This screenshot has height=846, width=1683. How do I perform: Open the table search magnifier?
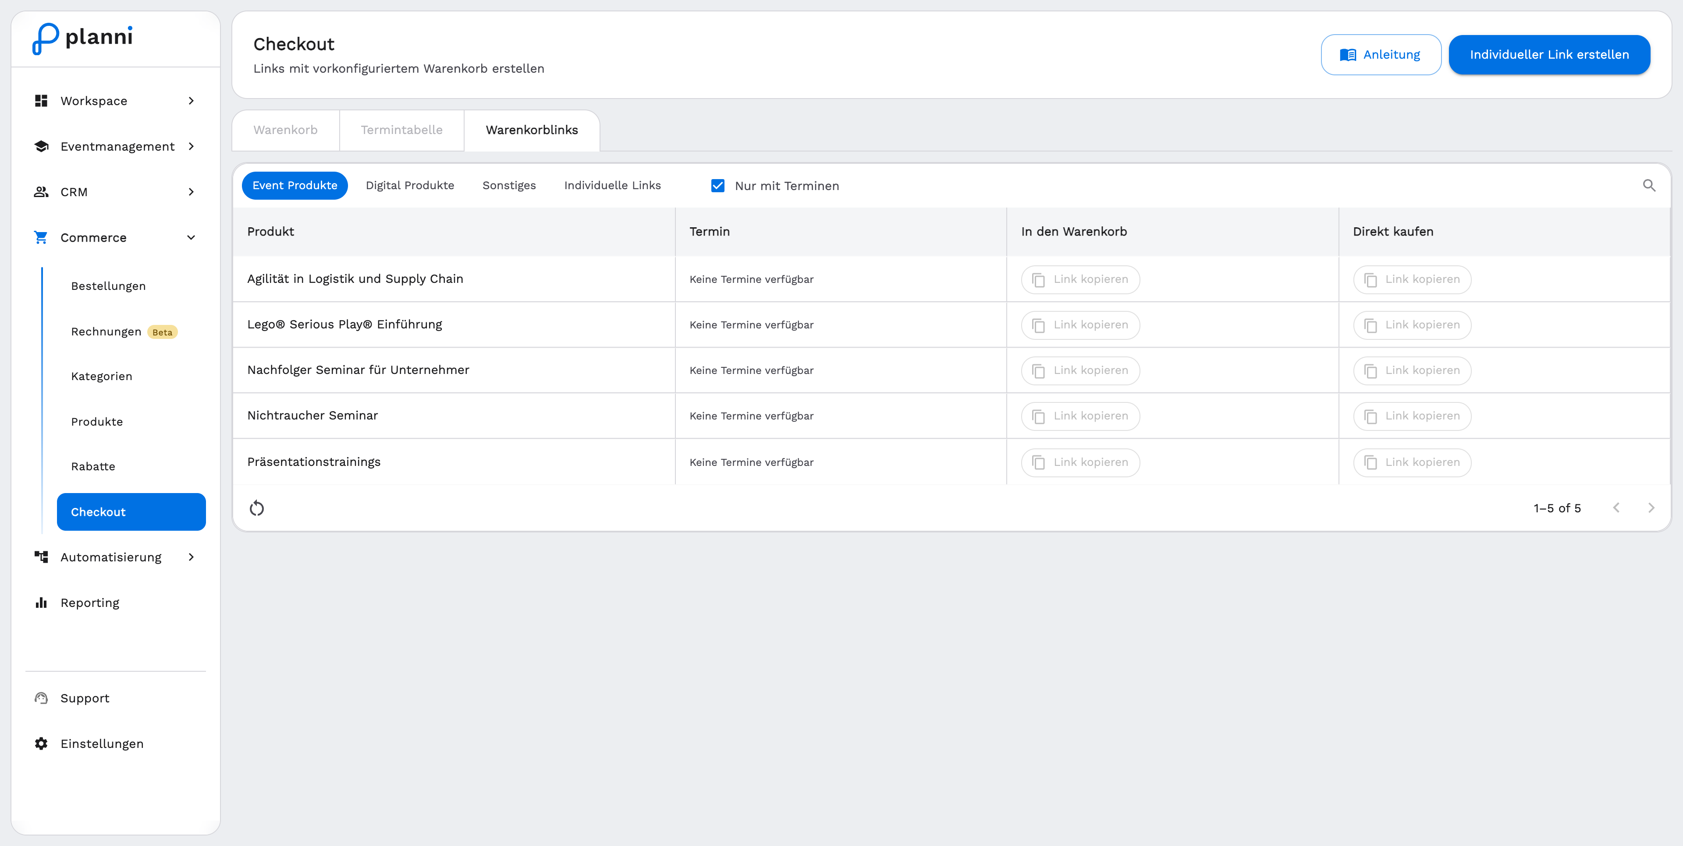tap(1649, 185)
